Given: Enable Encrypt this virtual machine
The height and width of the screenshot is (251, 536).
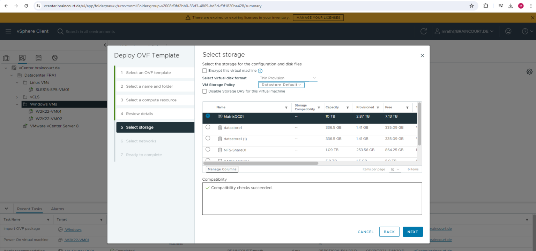Looking at the screenshot, I should 204,70.
